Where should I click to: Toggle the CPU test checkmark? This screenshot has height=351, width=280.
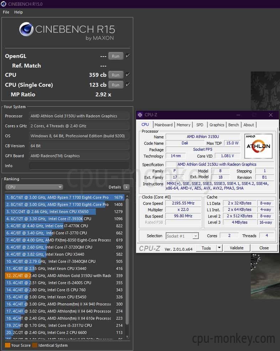(128, 75)
